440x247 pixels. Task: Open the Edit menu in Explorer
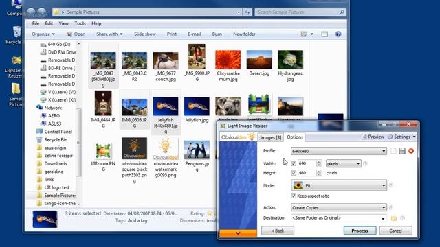[x=49, y=23]
